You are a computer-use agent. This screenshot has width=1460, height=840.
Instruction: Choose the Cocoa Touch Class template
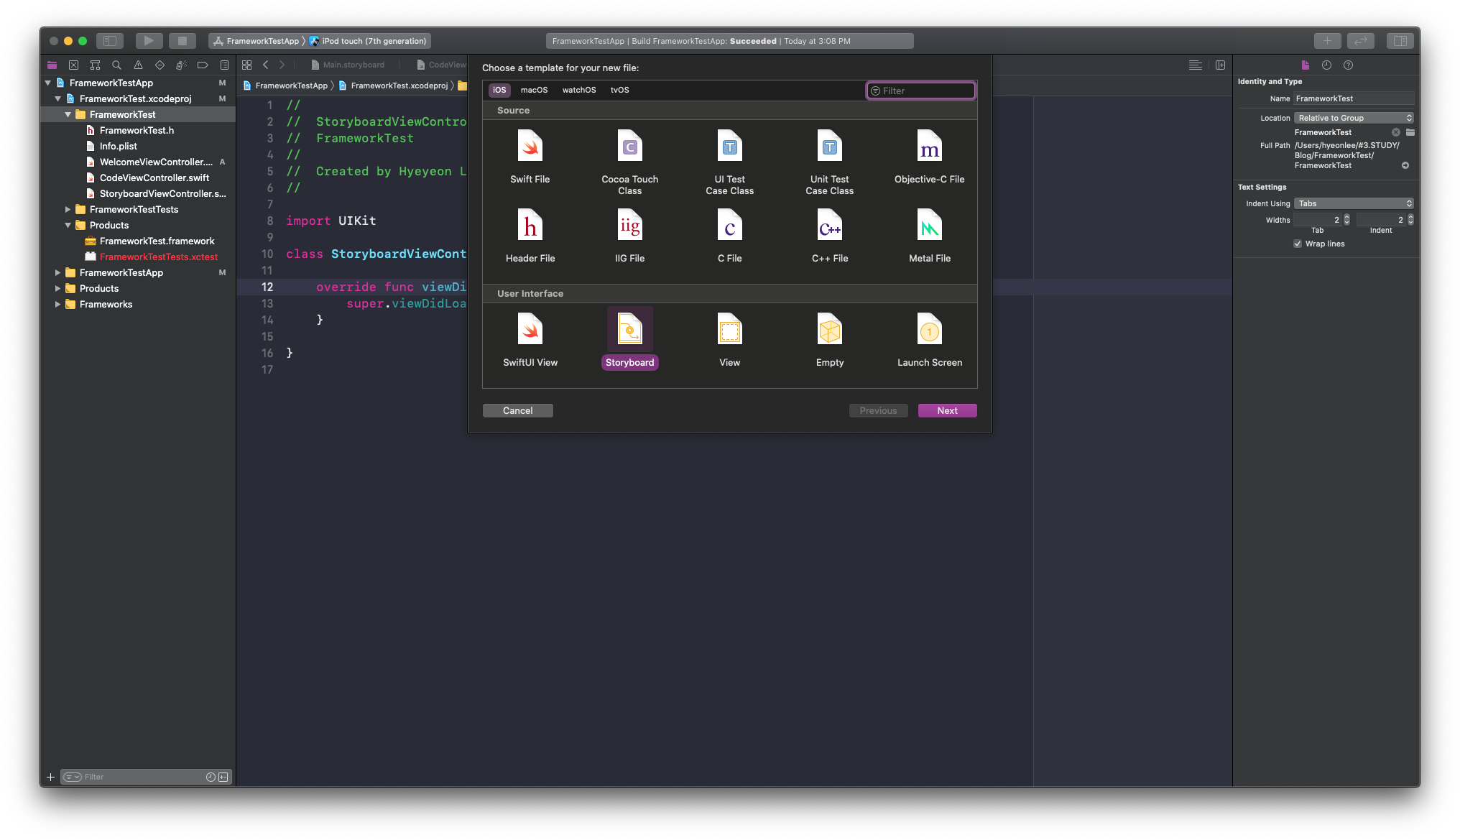click(x=629, y=147)
